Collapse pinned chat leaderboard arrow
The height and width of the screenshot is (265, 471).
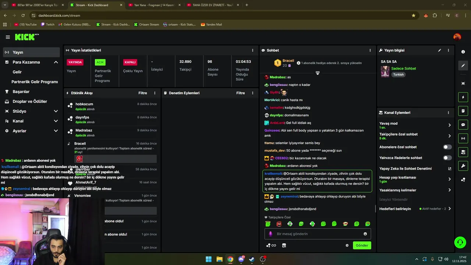pyautogui.click(x=318, y=73)
